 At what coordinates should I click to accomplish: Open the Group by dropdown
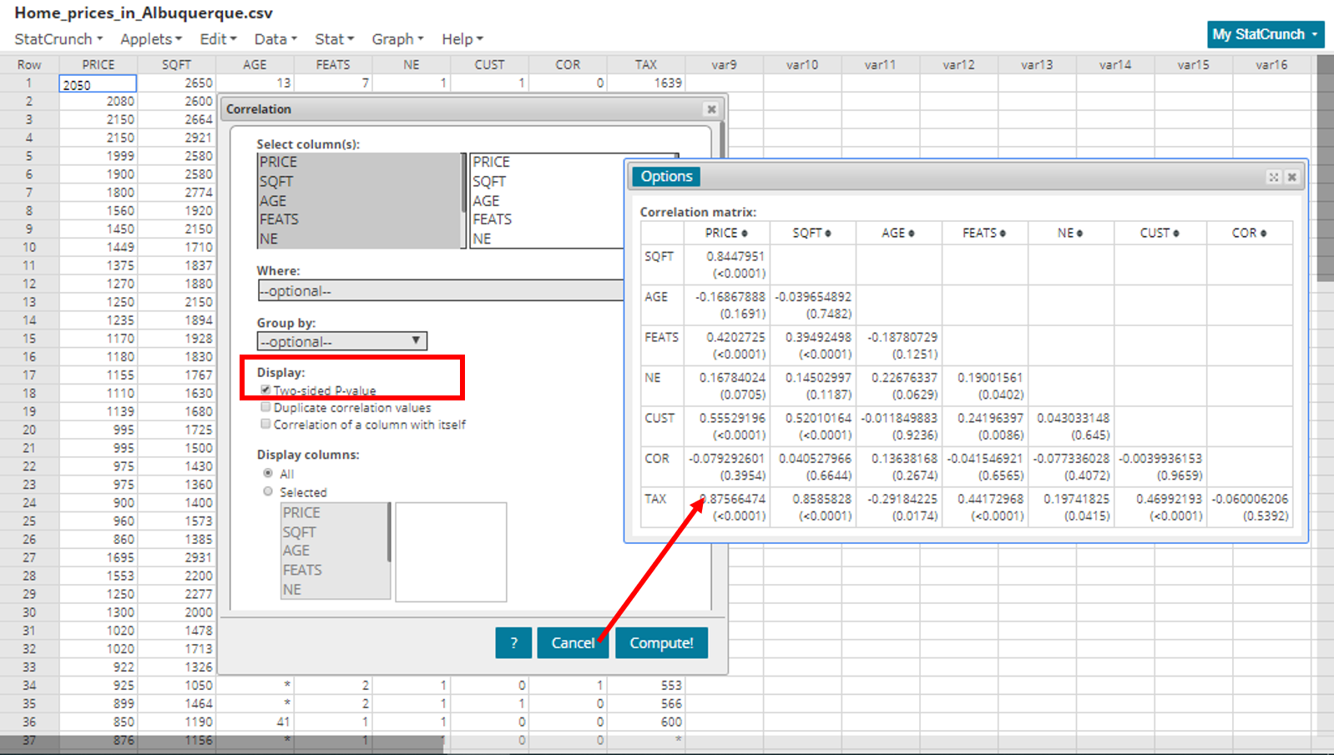[x=341, y=341]
